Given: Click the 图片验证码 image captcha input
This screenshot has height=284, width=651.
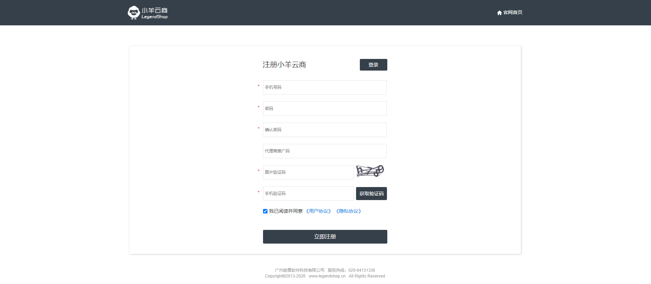Looking at the screenshot, I should (308, 172).
